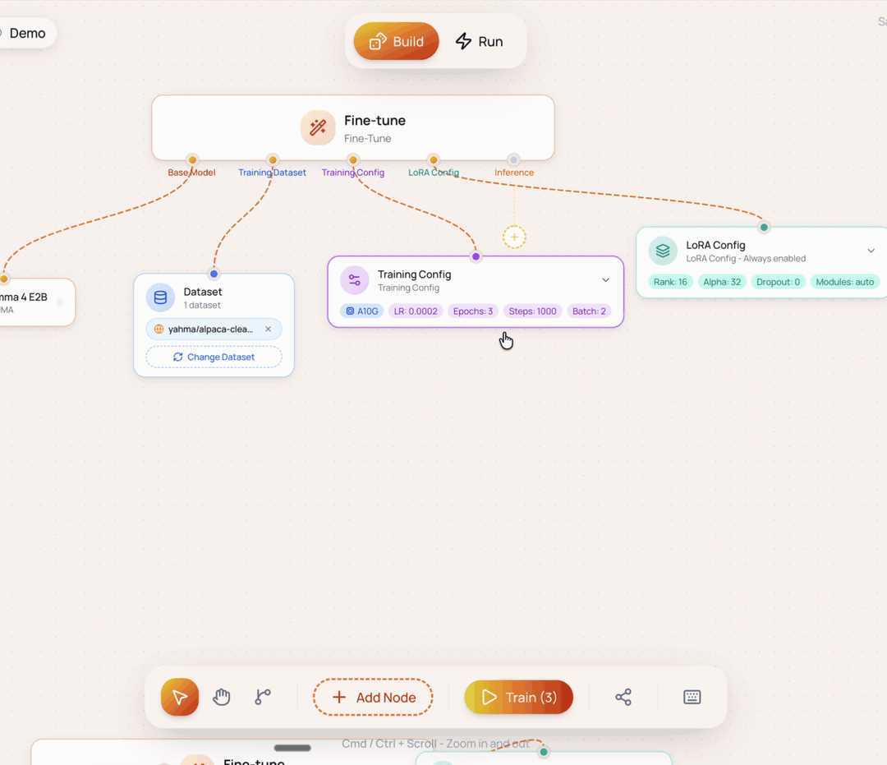887x765 pixels.
Task: Remove the yahma/alpaca-cleaned dataset chip
Action: point(268,329)
